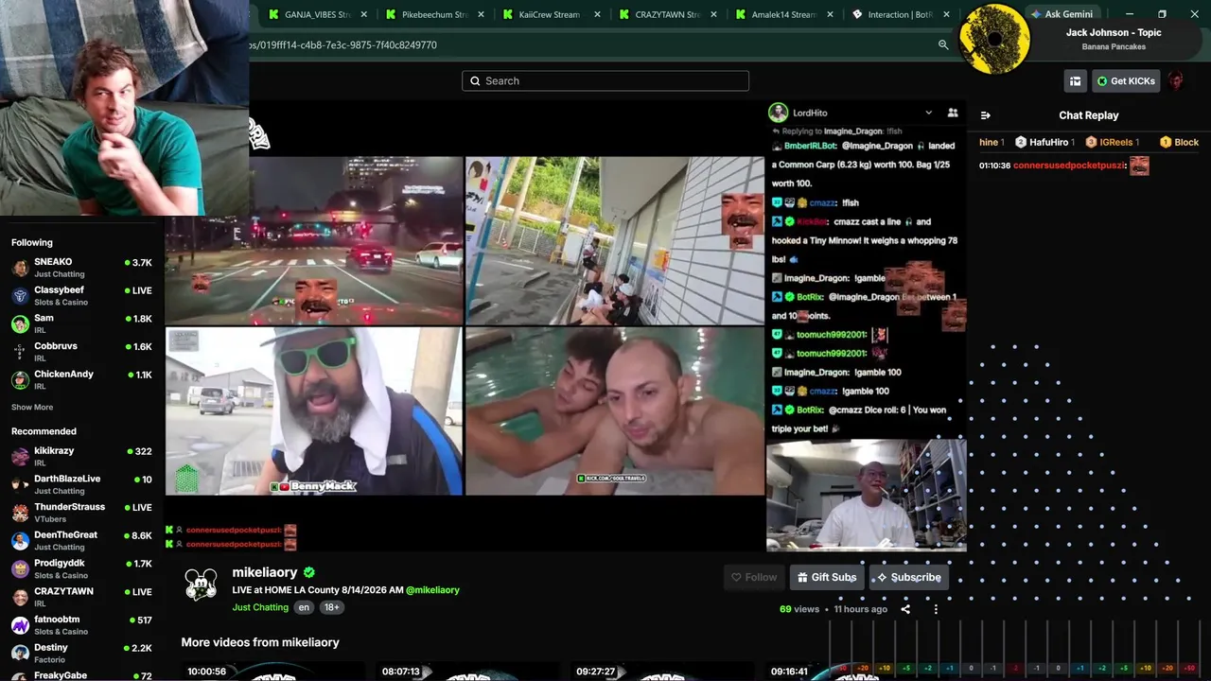This screenshot has height=681, width=1211.
Task: Open the Interaction BotRix tab
Action: coord(900,14)
